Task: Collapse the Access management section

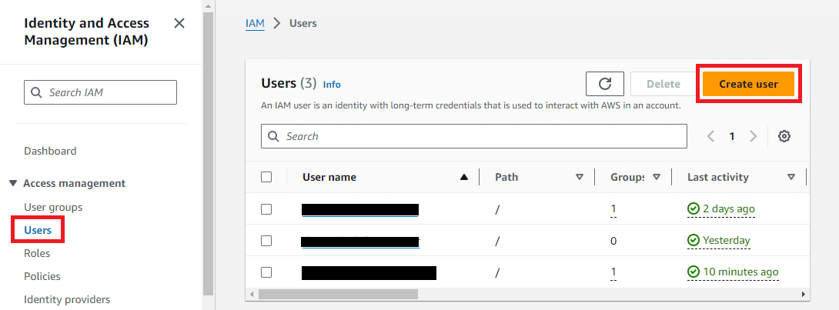Action: click(13, 183)
